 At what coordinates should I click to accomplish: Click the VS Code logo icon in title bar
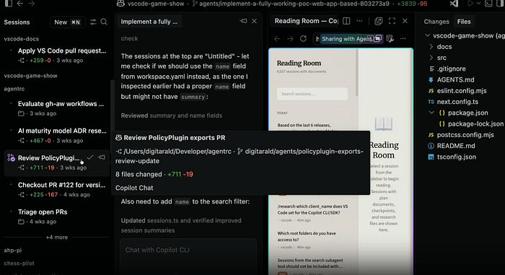pyautogui.click(x=454, y=4)
